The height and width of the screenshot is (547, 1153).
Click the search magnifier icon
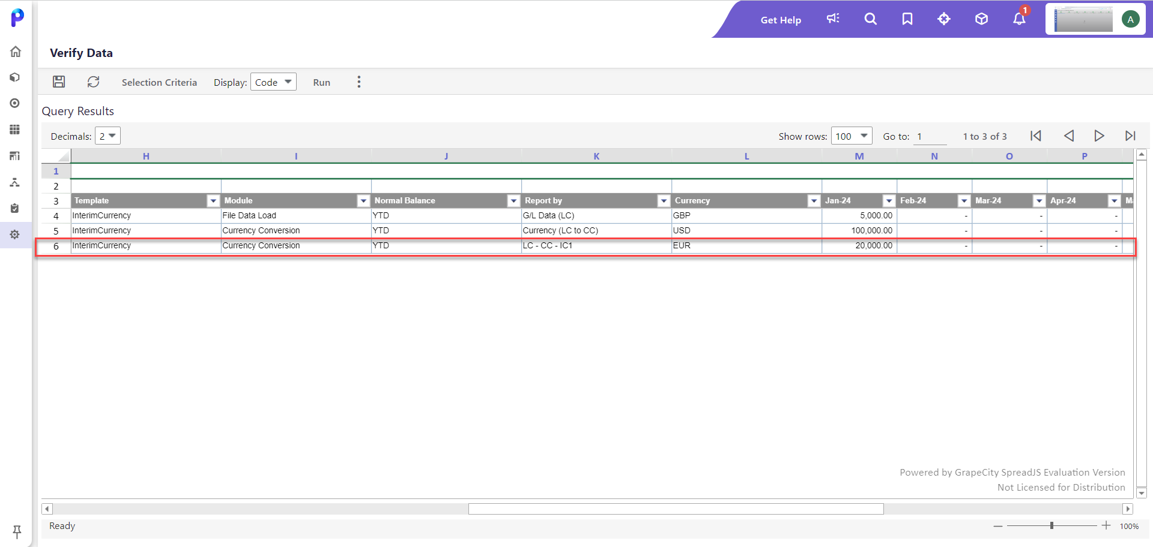871,19
